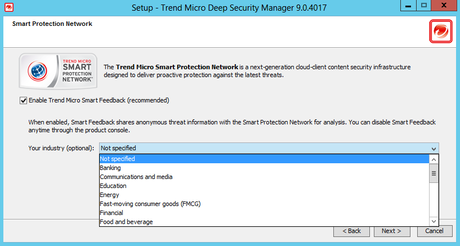Disable the Trend Micro Smart Feedback checkbox
Image resolution: width=460 pixels, height=246 pixels.
click(x=23, y=101)
